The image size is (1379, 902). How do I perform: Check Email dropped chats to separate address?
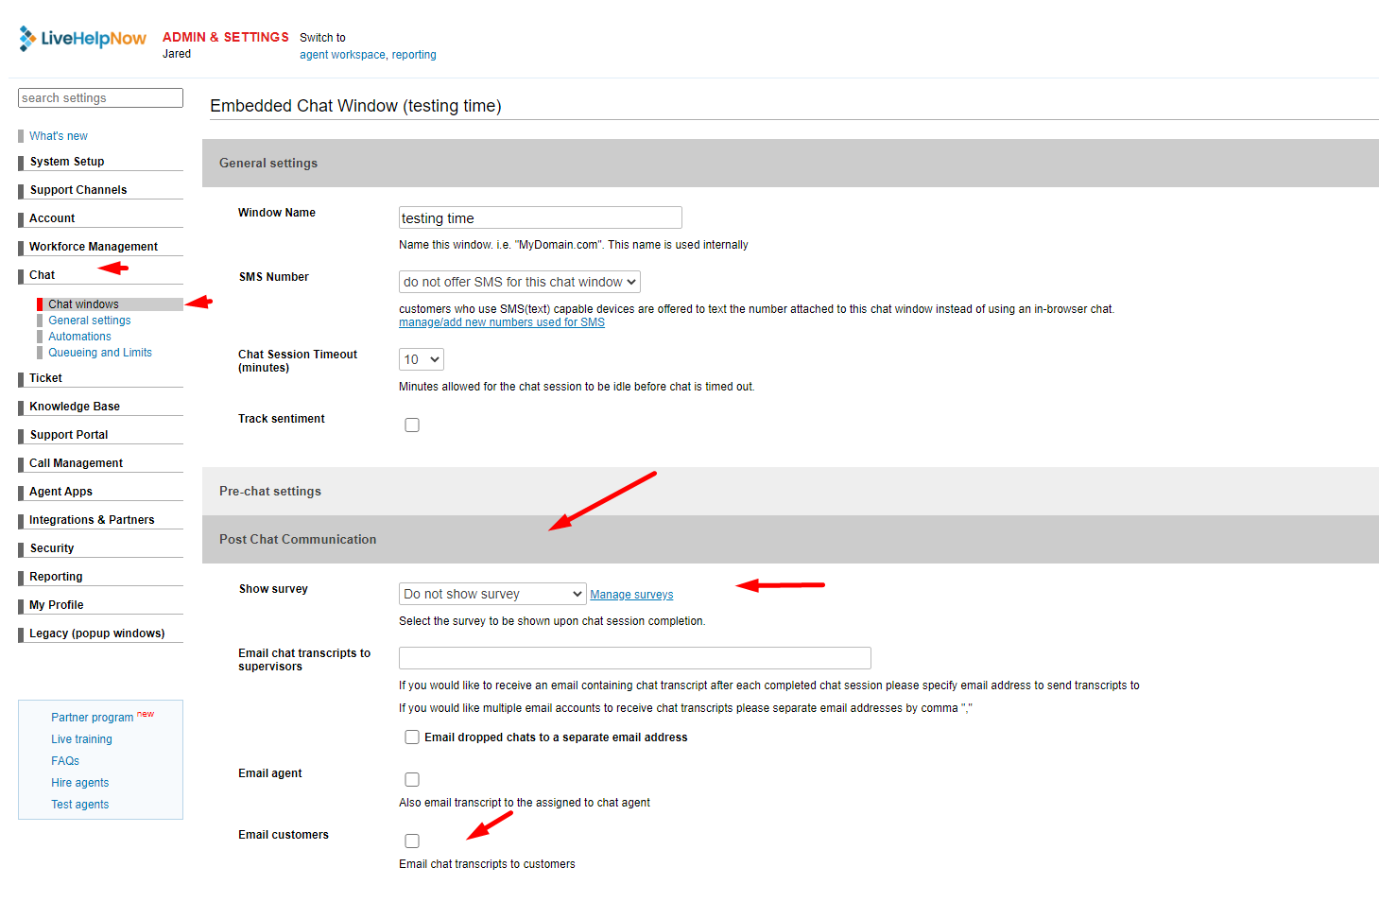pyautogui.click(x=412, y=737)
